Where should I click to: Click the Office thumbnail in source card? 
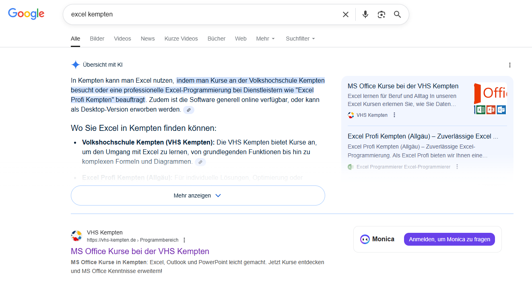(490, 99)
